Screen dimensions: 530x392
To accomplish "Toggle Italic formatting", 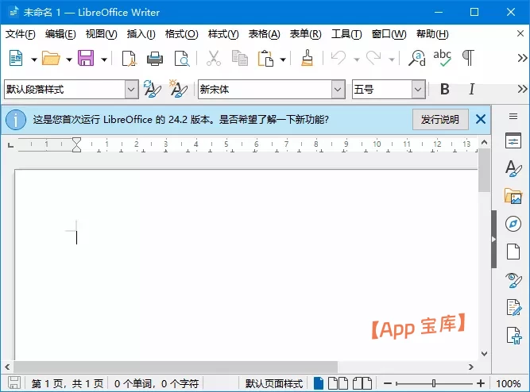I will coord(472,90).
